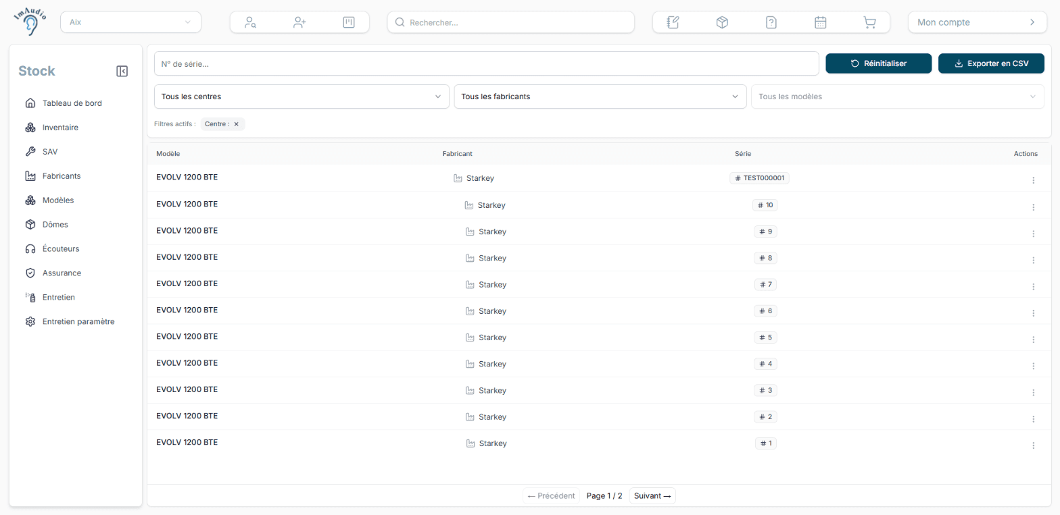Go to next page with Suivant

(x=652, y=496)
